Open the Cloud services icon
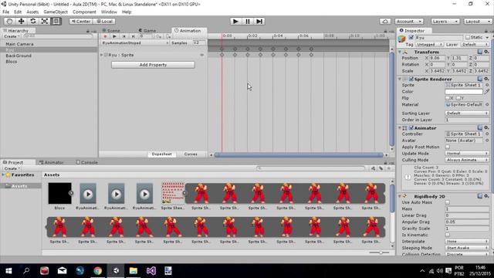Image resolution: width=494 pixels, height=278 pixels. (385, 21)
